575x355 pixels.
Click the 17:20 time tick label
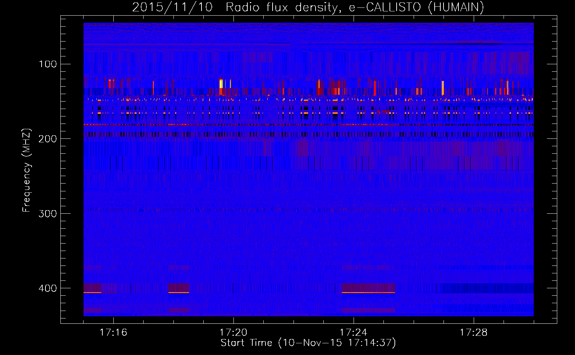233,333
